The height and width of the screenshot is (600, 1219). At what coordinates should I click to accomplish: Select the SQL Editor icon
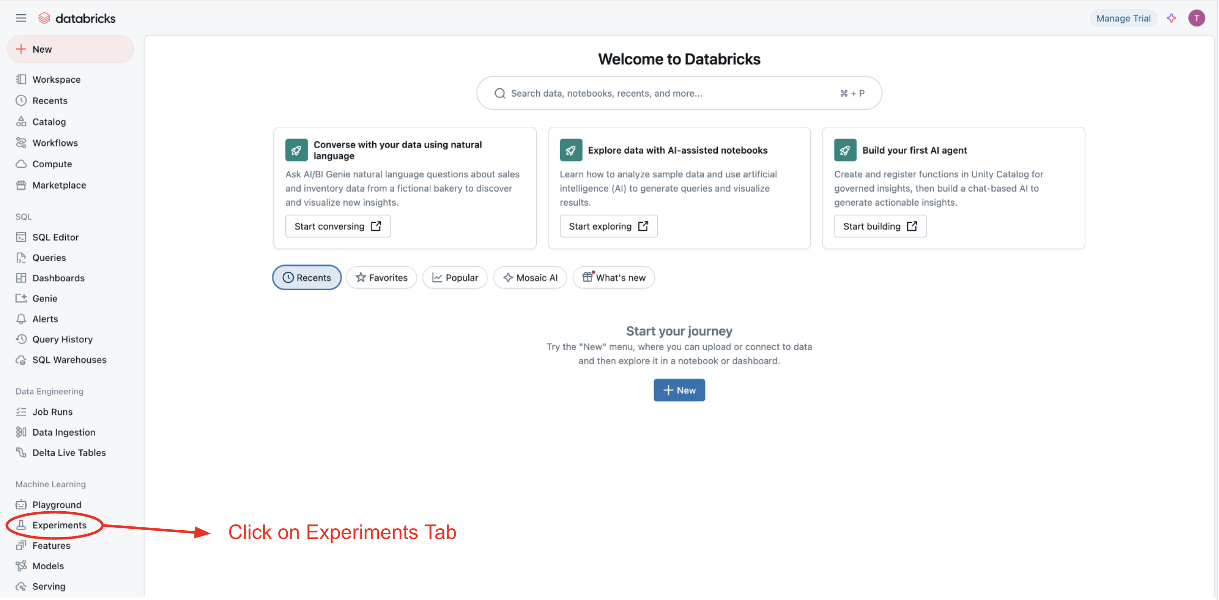21,237
